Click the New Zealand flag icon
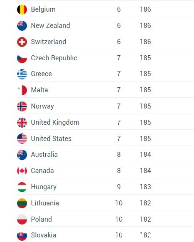The width and height of the screenshot is (194, 242). 22,26
